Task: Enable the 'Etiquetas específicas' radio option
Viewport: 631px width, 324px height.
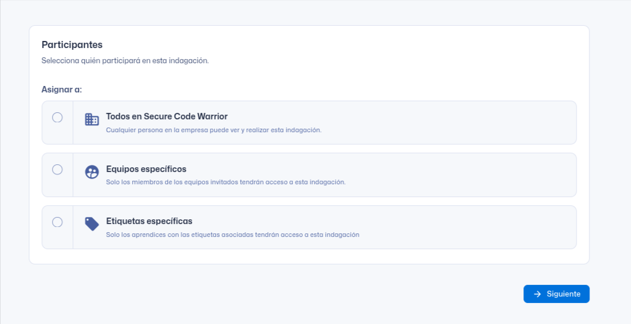Action: point(57,222)
